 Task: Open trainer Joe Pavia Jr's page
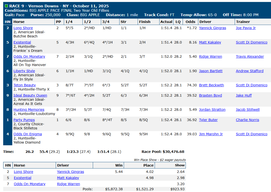[246, 28]
